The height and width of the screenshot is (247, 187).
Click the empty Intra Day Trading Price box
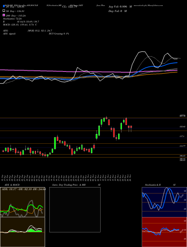[x=75, y=210]
